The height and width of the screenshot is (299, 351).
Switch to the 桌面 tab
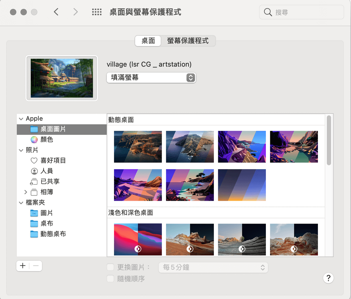coord(148,41)
